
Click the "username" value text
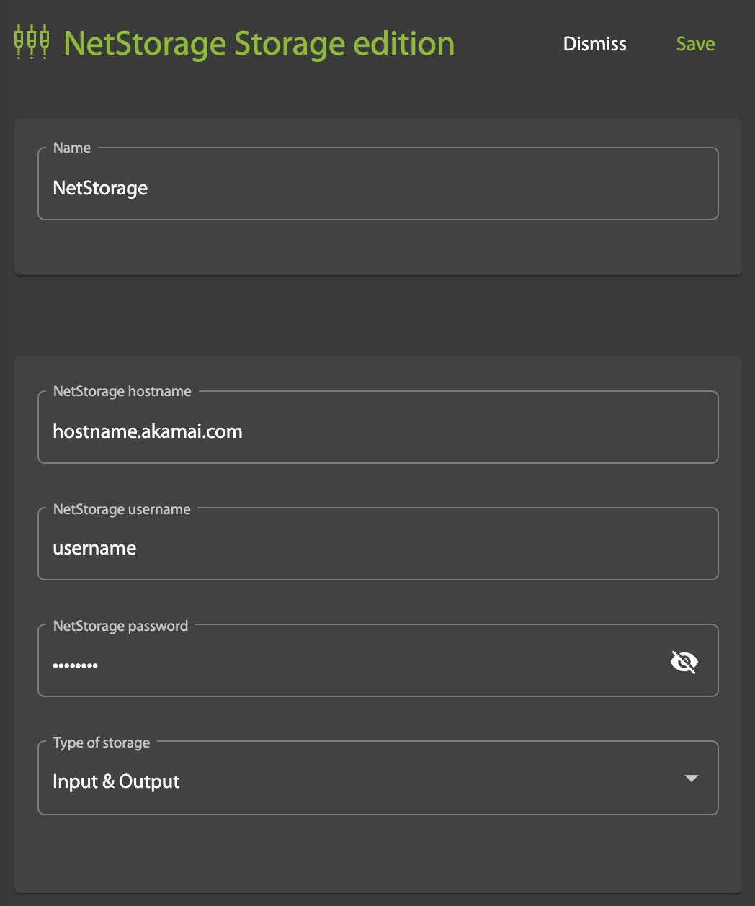(94, 548)
